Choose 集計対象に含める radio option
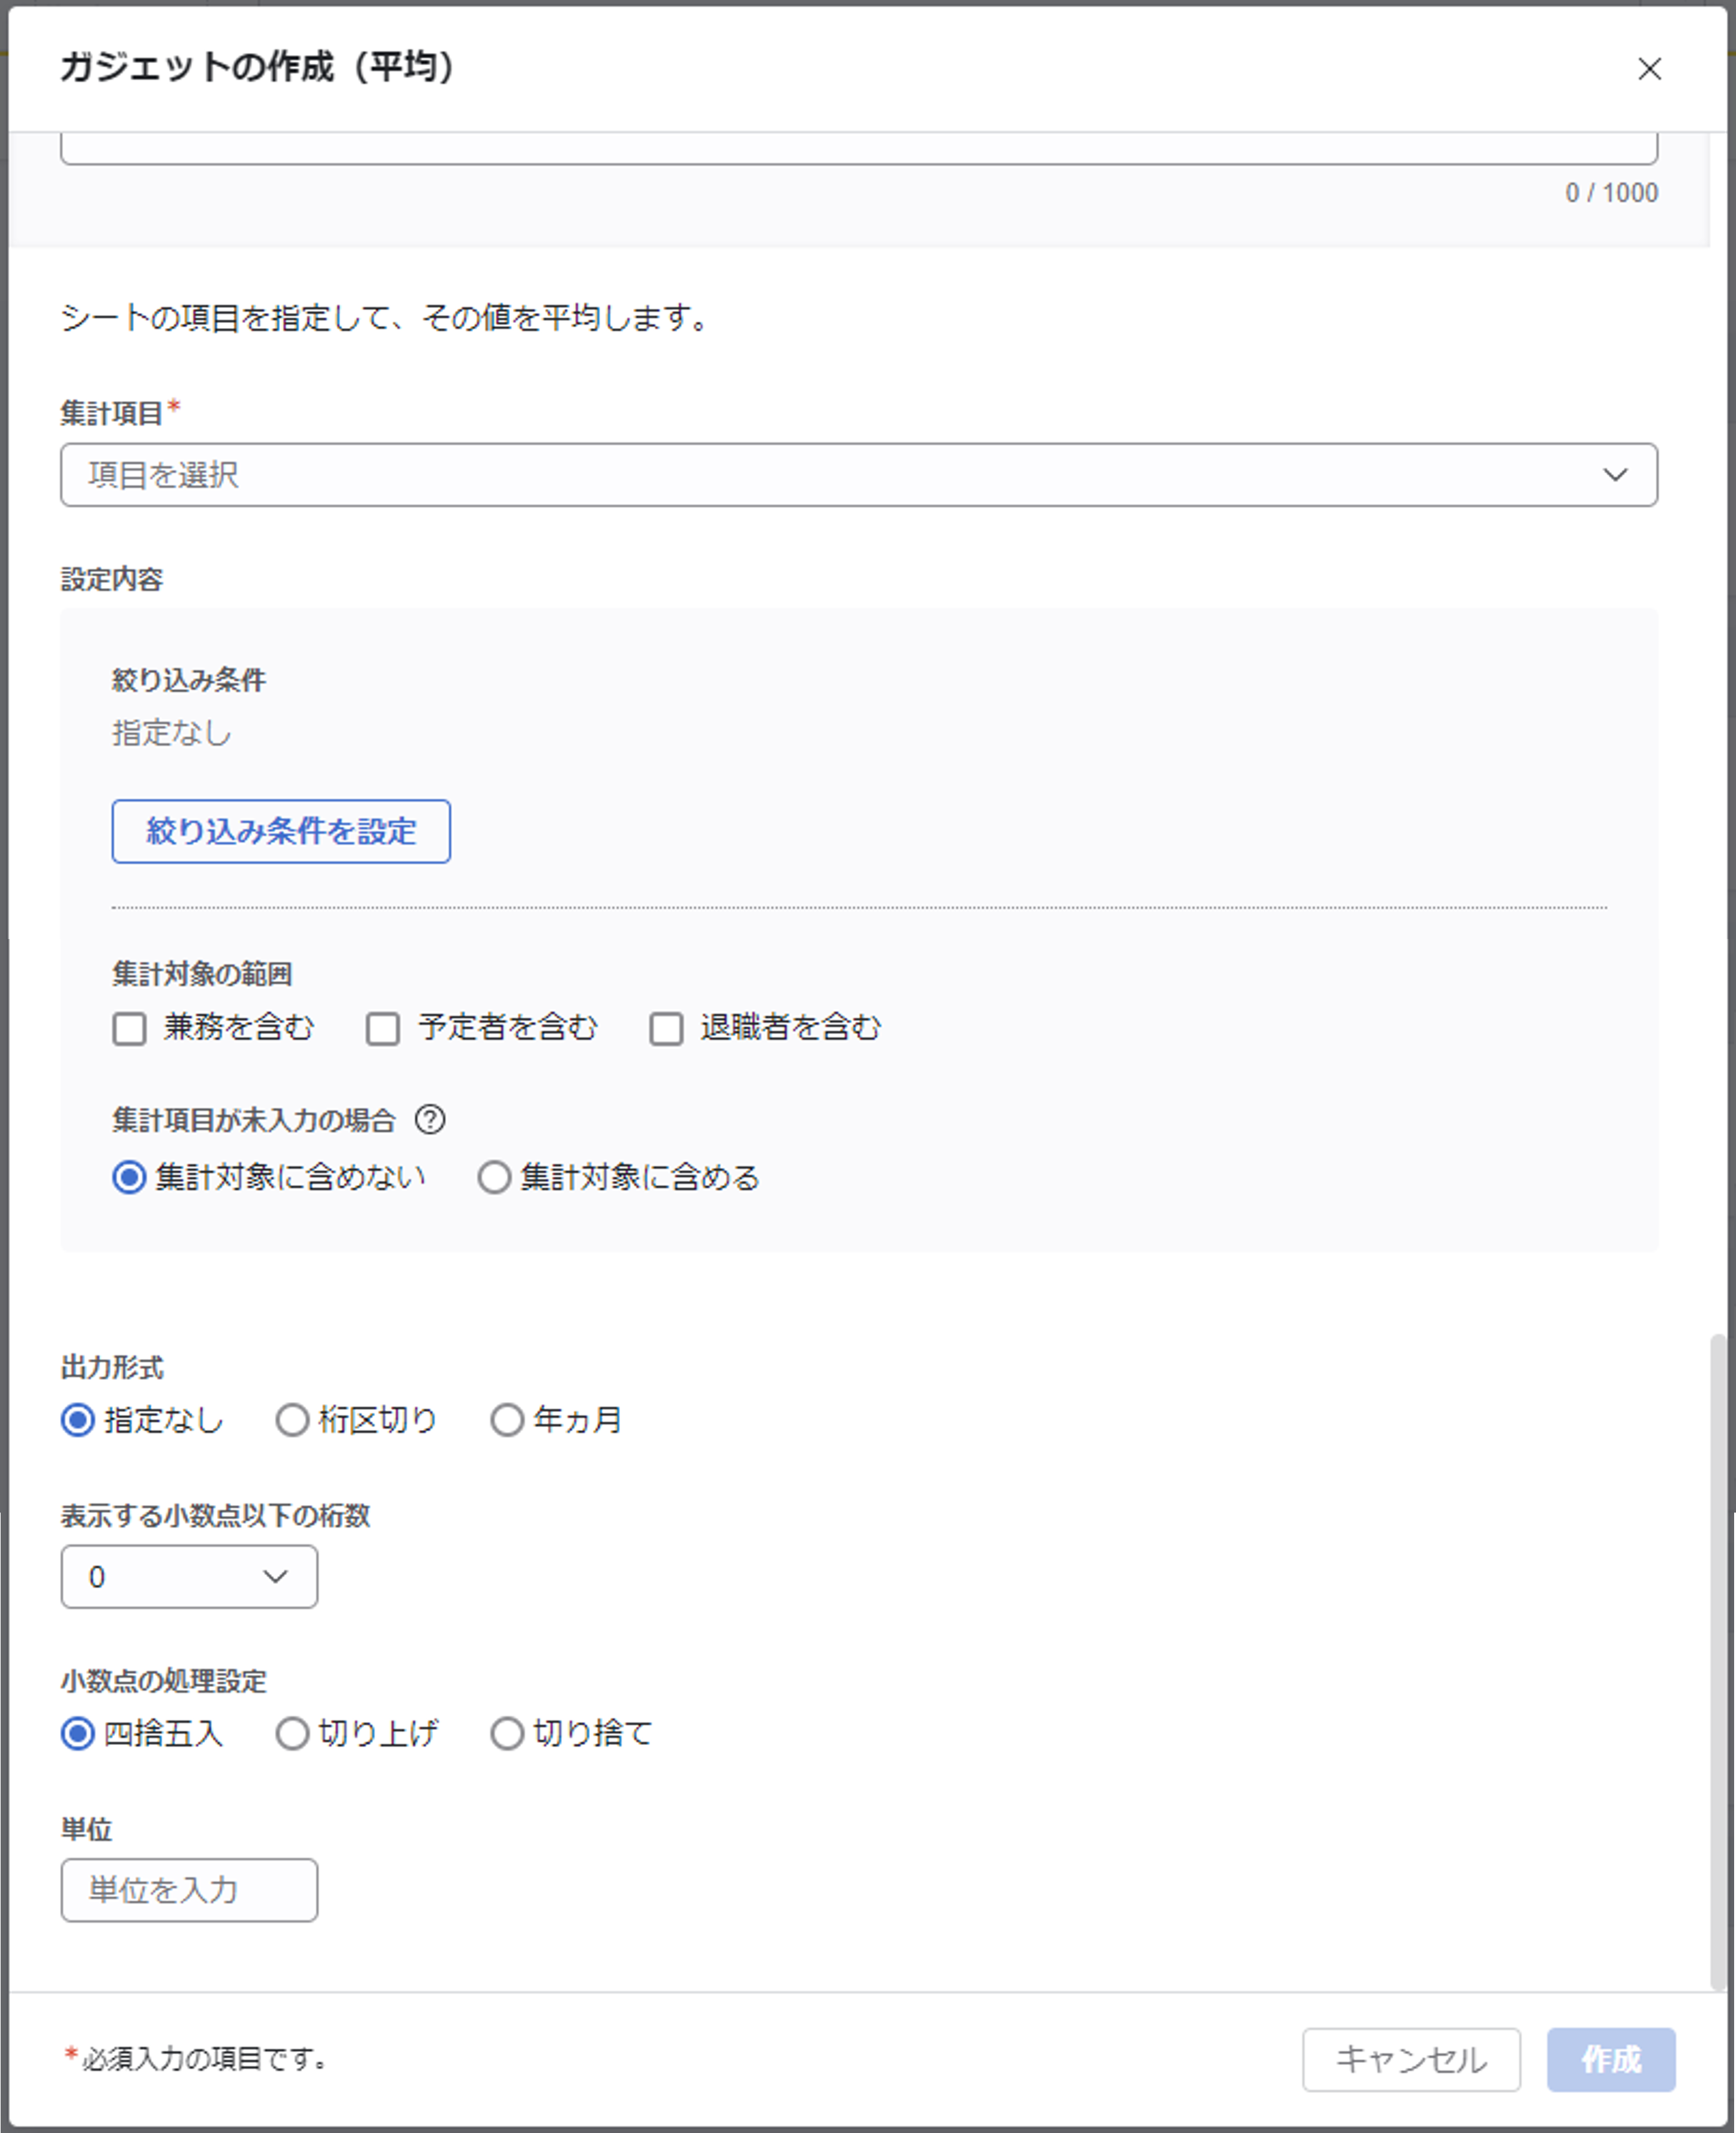Screen dimensions: 1736x2133 pyautogui.click(x=494, y=1178)
